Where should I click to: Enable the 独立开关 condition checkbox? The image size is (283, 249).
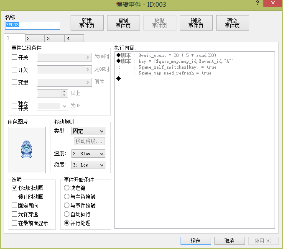tap(14, 105)
